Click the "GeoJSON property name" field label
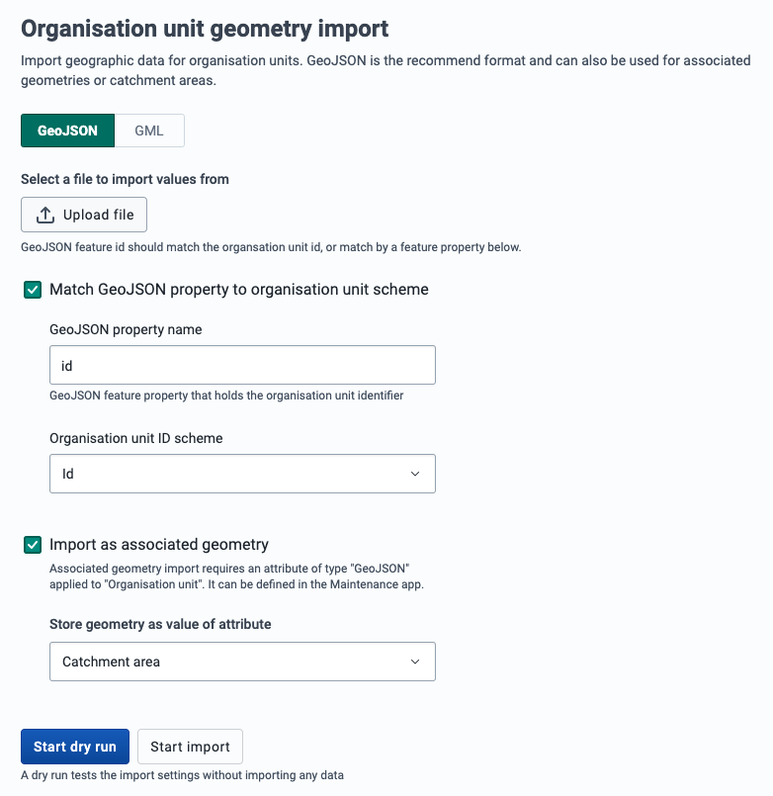Screen dimensions: 773x796 [126, 329]
